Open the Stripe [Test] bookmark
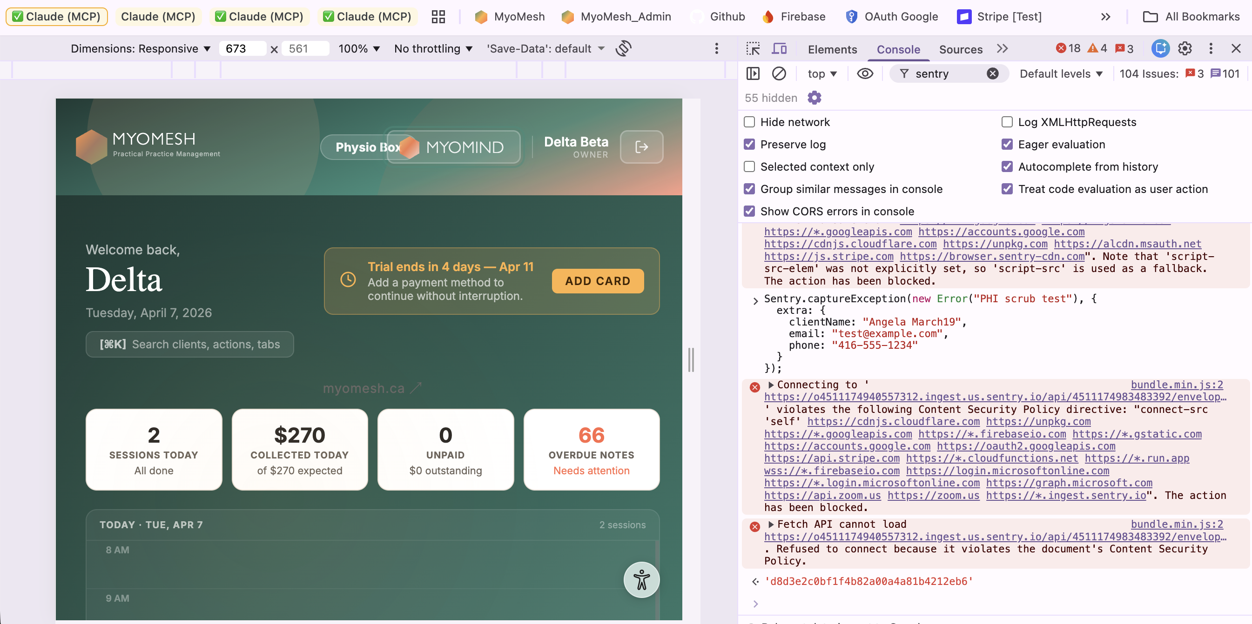1252x624 pixels. [999, 17]
